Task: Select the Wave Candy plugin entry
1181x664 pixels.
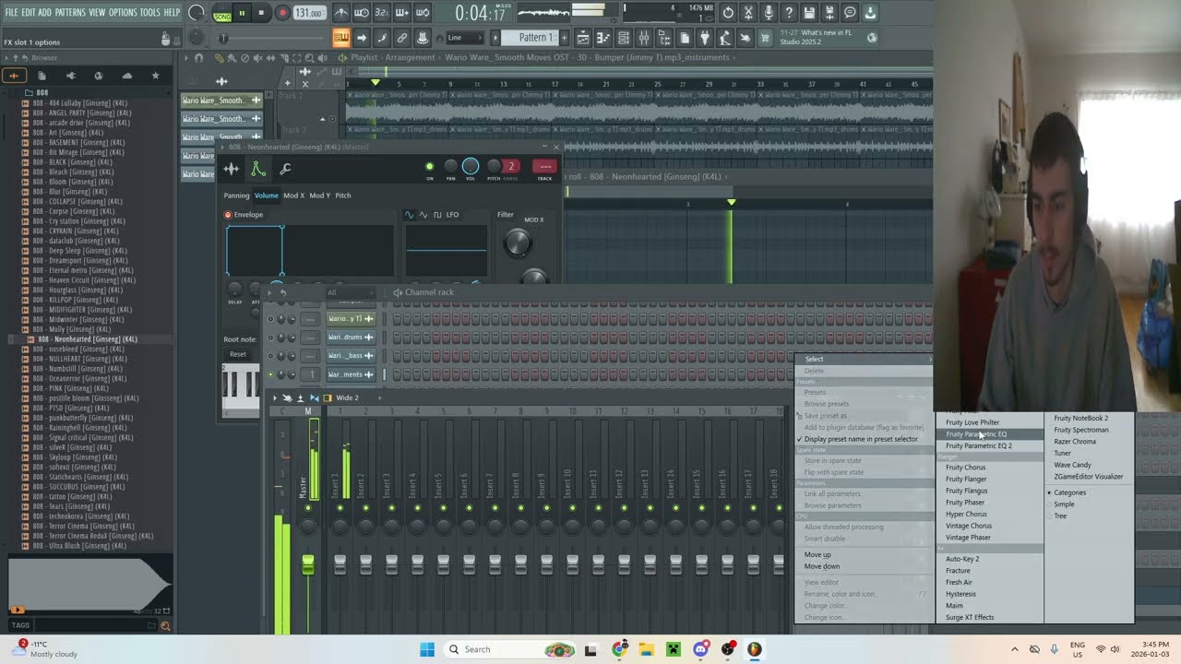Action: click(1072, 465)
